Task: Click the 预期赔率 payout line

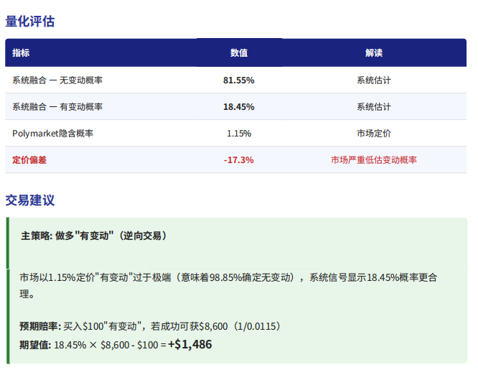Action: pos(149,326)
